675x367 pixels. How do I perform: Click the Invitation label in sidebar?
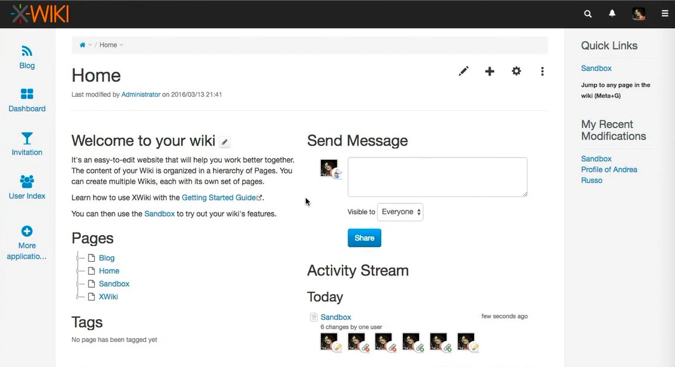[x=27, y=152]
